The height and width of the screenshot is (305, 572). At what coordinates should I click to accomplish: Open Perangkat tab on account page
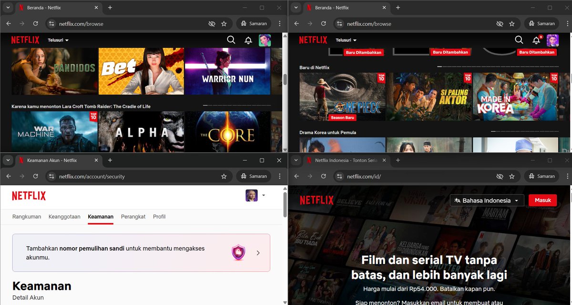click(x=133, y=216)
